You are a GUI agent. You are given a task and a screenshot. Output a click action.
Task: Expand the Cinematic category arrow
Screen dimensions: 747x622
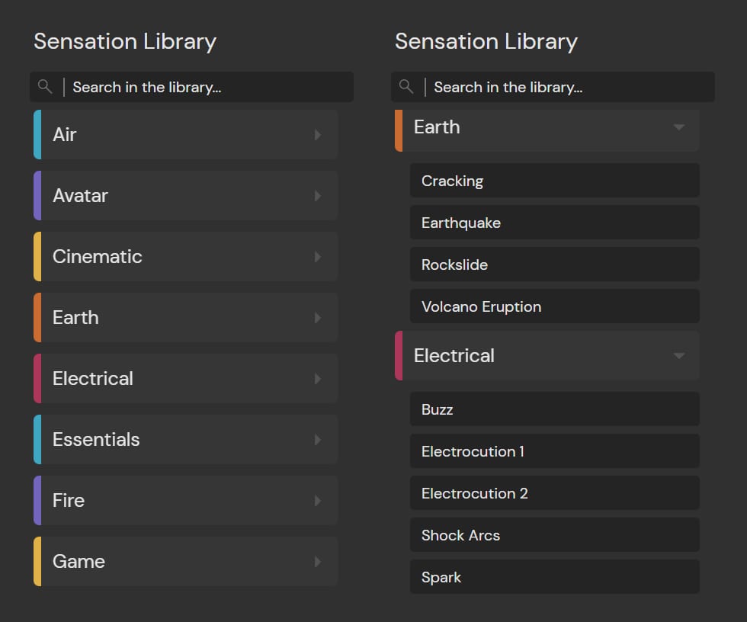point(318,257)
